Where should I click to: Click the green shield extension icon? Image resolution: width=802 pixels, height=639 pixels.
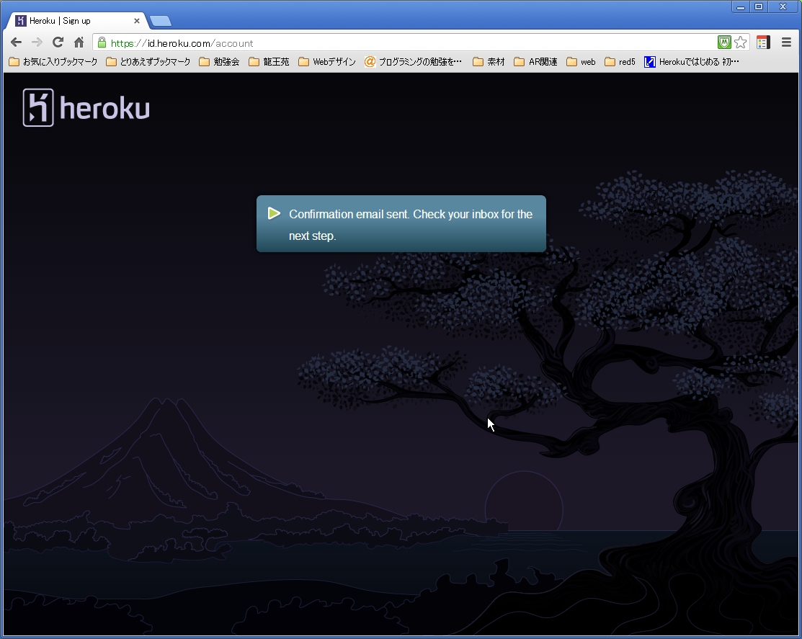tap(724, 43)
